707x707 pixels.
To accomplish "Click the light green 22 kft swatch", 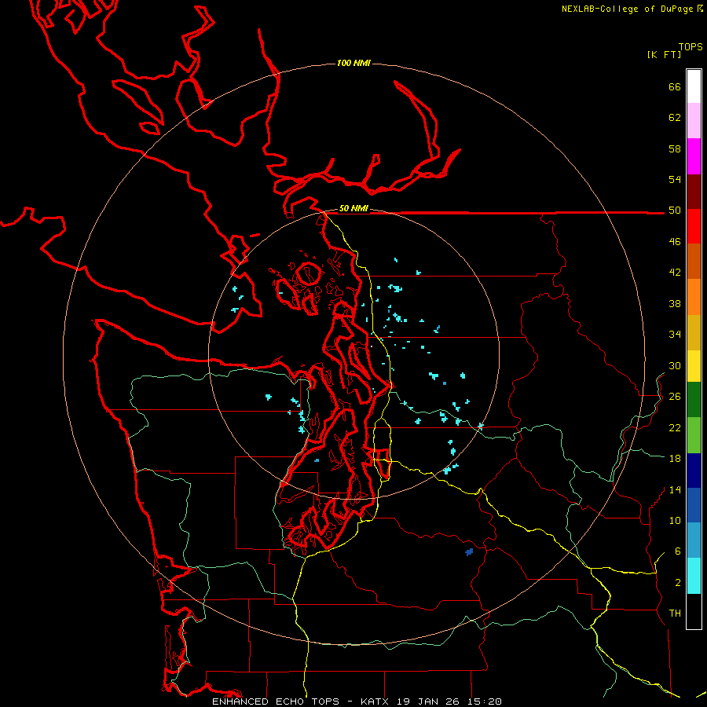I will [x=694, y=435].
